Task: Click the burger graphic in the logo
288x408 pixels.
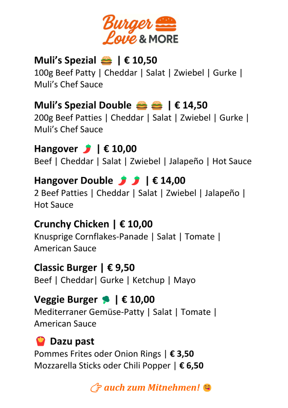Action: [x=166, y=24]
